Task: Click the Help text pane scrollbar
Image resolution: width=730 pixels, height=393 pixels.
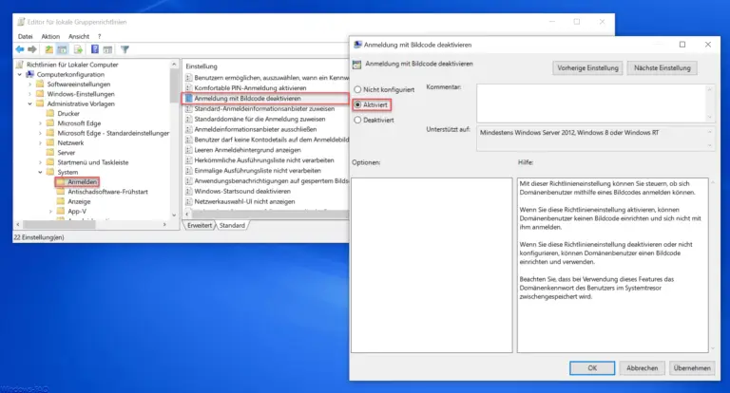Action: 712,265
